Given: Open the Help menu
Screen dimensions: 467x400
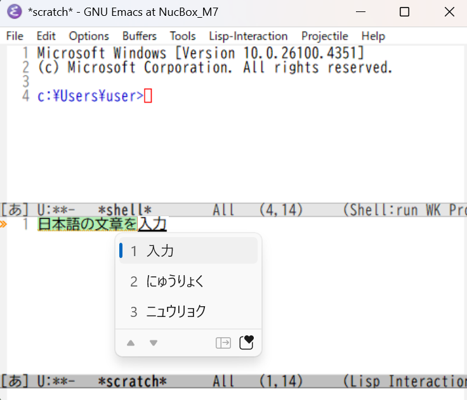Looking at the screenshot, I should pos(373,36).
